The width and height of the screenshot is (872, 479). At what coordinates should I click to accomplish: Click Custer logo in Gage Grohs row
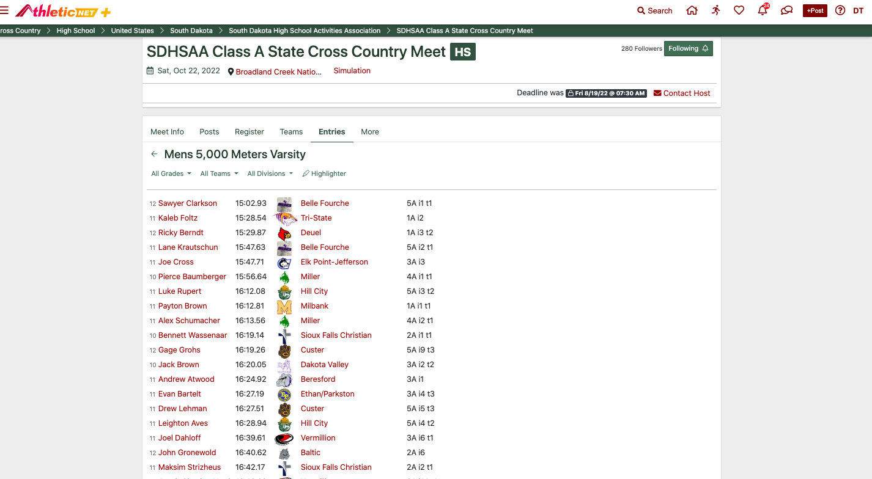click(284, 351)
